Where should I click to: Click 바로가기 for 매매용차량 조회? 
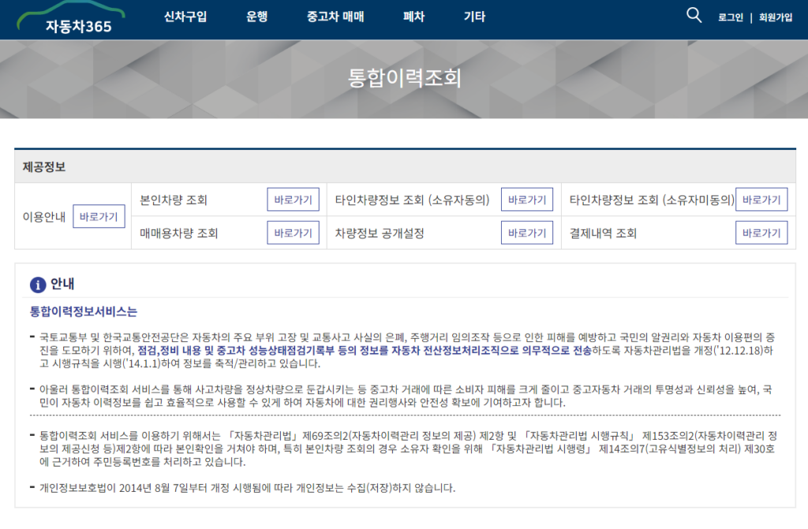point(293,233)
